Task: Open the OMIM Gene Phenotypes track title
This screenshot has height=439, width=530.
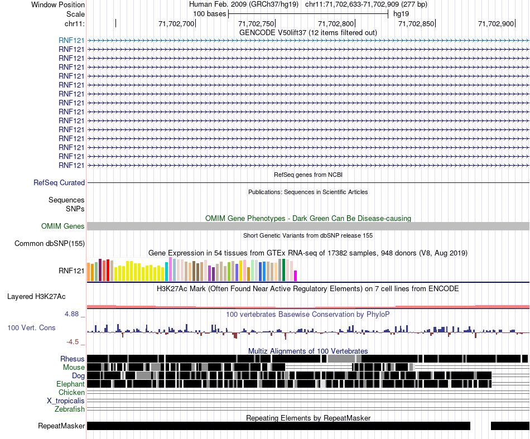Action: 308,218
